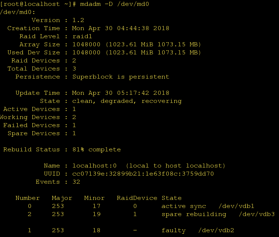Click the Total Devices value 3
The height and width of the screenshot is (237, 279).
[74, 69]
